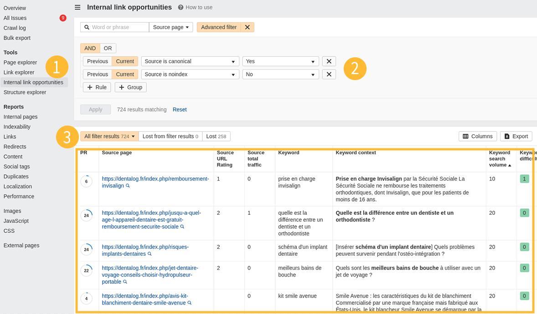Remove the "Source is canonical" rule via X

click(329, 61)
